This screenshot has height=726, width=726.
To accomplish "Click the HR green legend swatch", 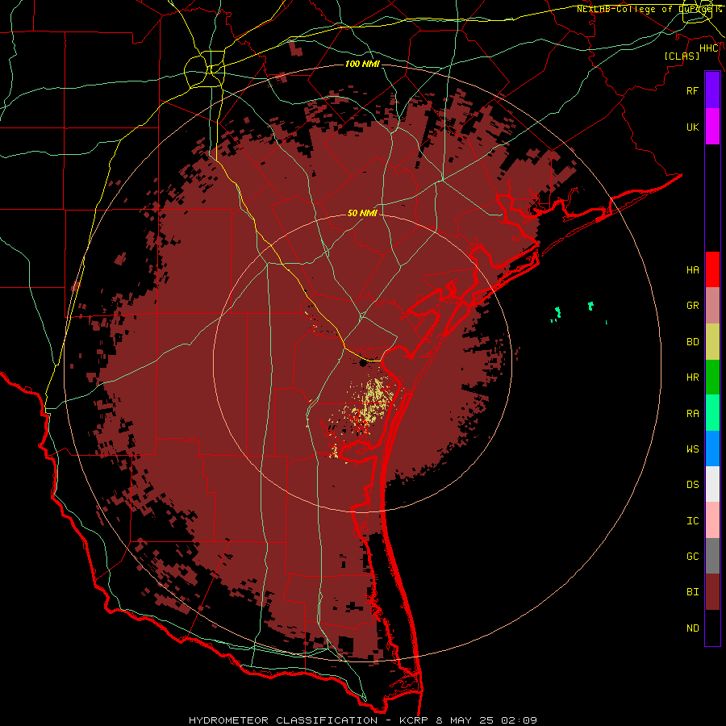I will click(712, 377).
